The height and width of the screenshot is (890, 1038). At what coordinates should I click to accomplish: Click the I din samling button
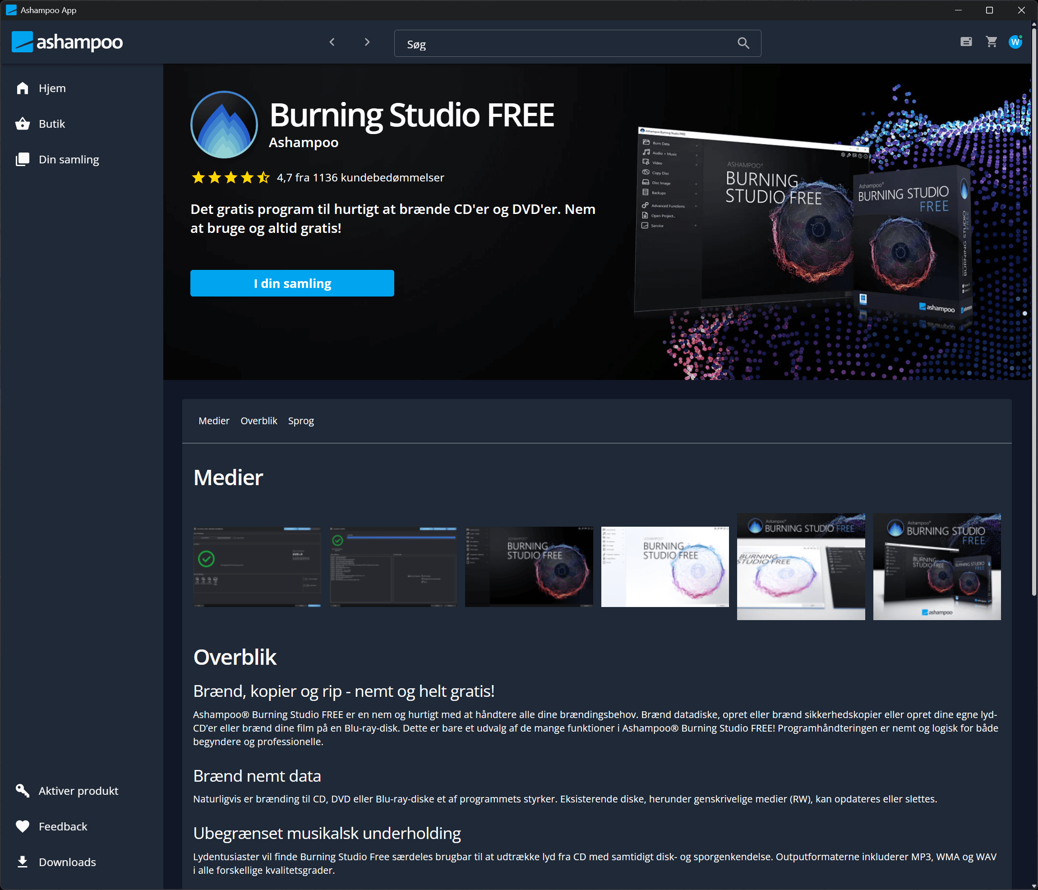(292, 283)
